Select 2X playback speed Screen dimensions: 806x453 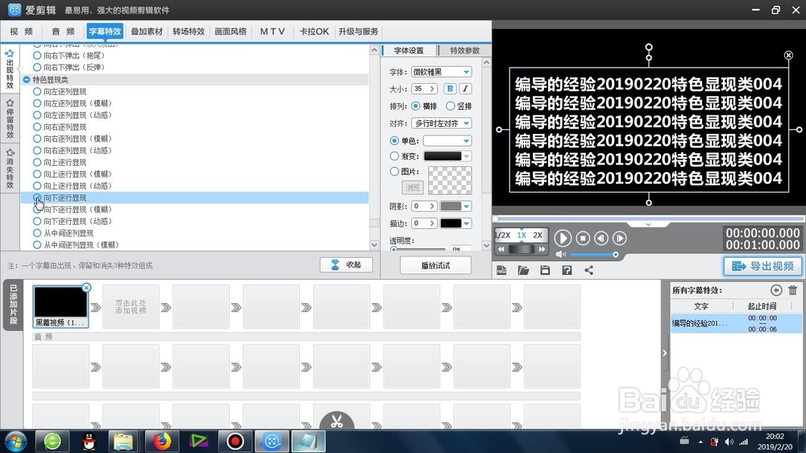pyautogui.click(x=538, y=235)
